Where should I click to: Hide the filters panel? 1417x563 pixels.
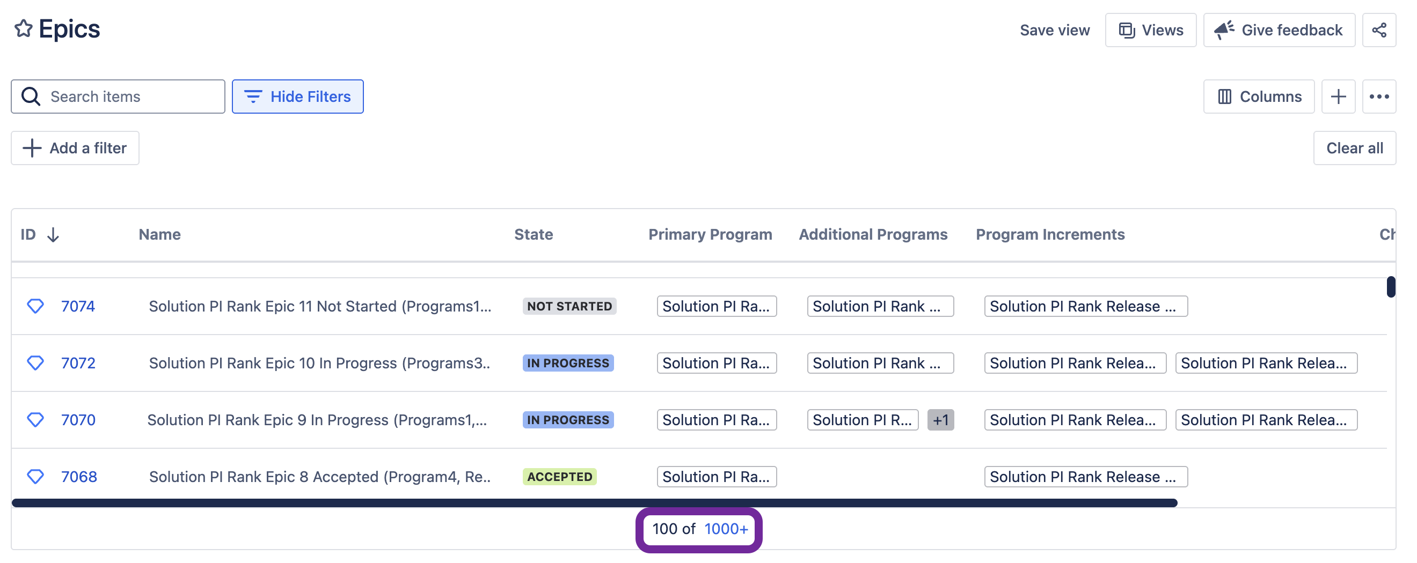(x=297, y=97)
